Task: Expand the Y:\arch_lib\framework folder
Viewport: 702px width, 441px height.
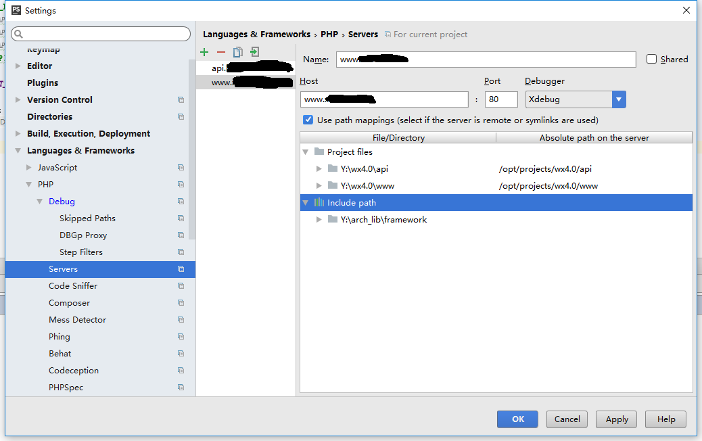Action: click(319, 219)
